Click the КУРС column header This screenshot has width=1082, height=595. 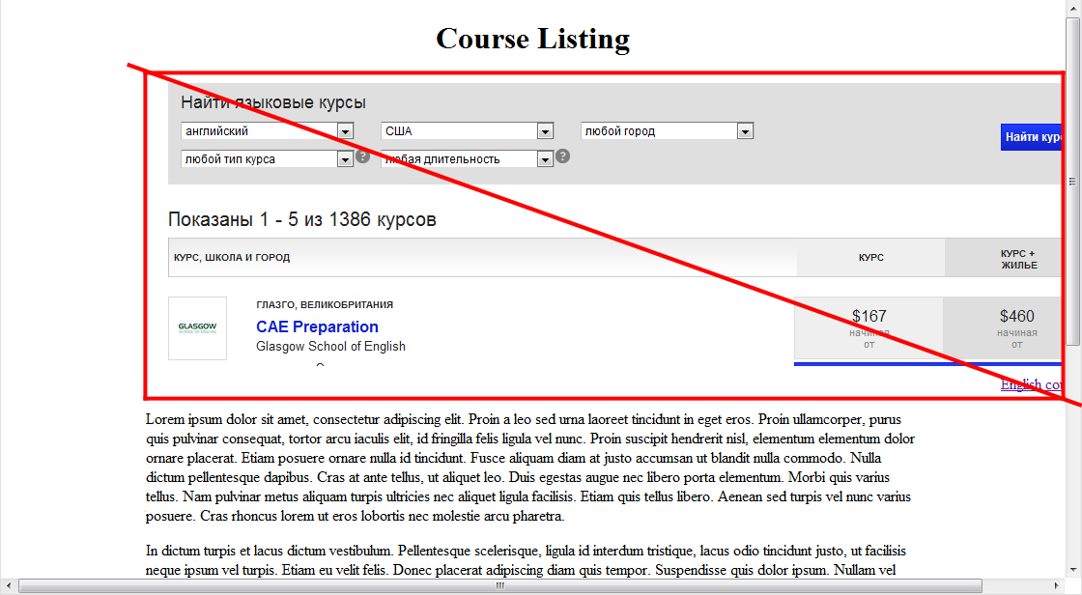(x=870, y=258)
